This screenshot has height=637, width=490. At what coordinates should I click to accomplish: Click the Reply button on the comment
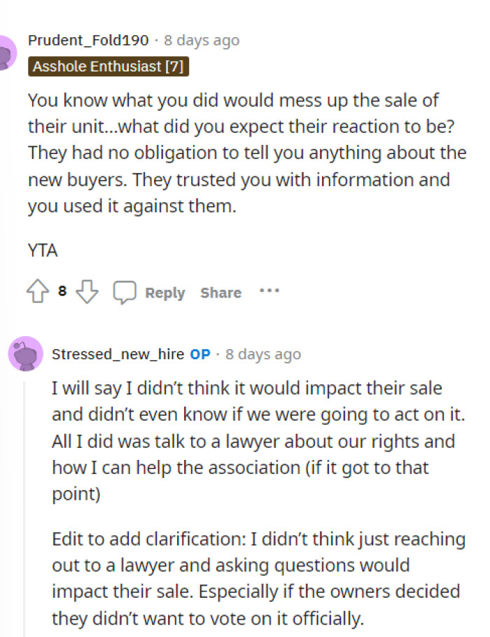point(165,293)
